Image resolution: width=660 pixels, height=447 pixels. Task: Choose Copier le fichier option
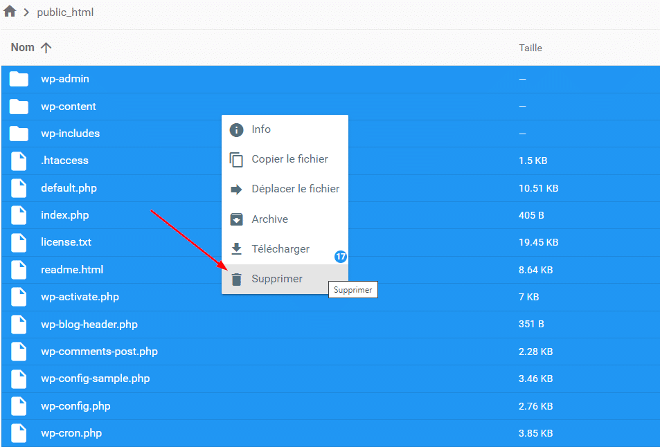289,159
